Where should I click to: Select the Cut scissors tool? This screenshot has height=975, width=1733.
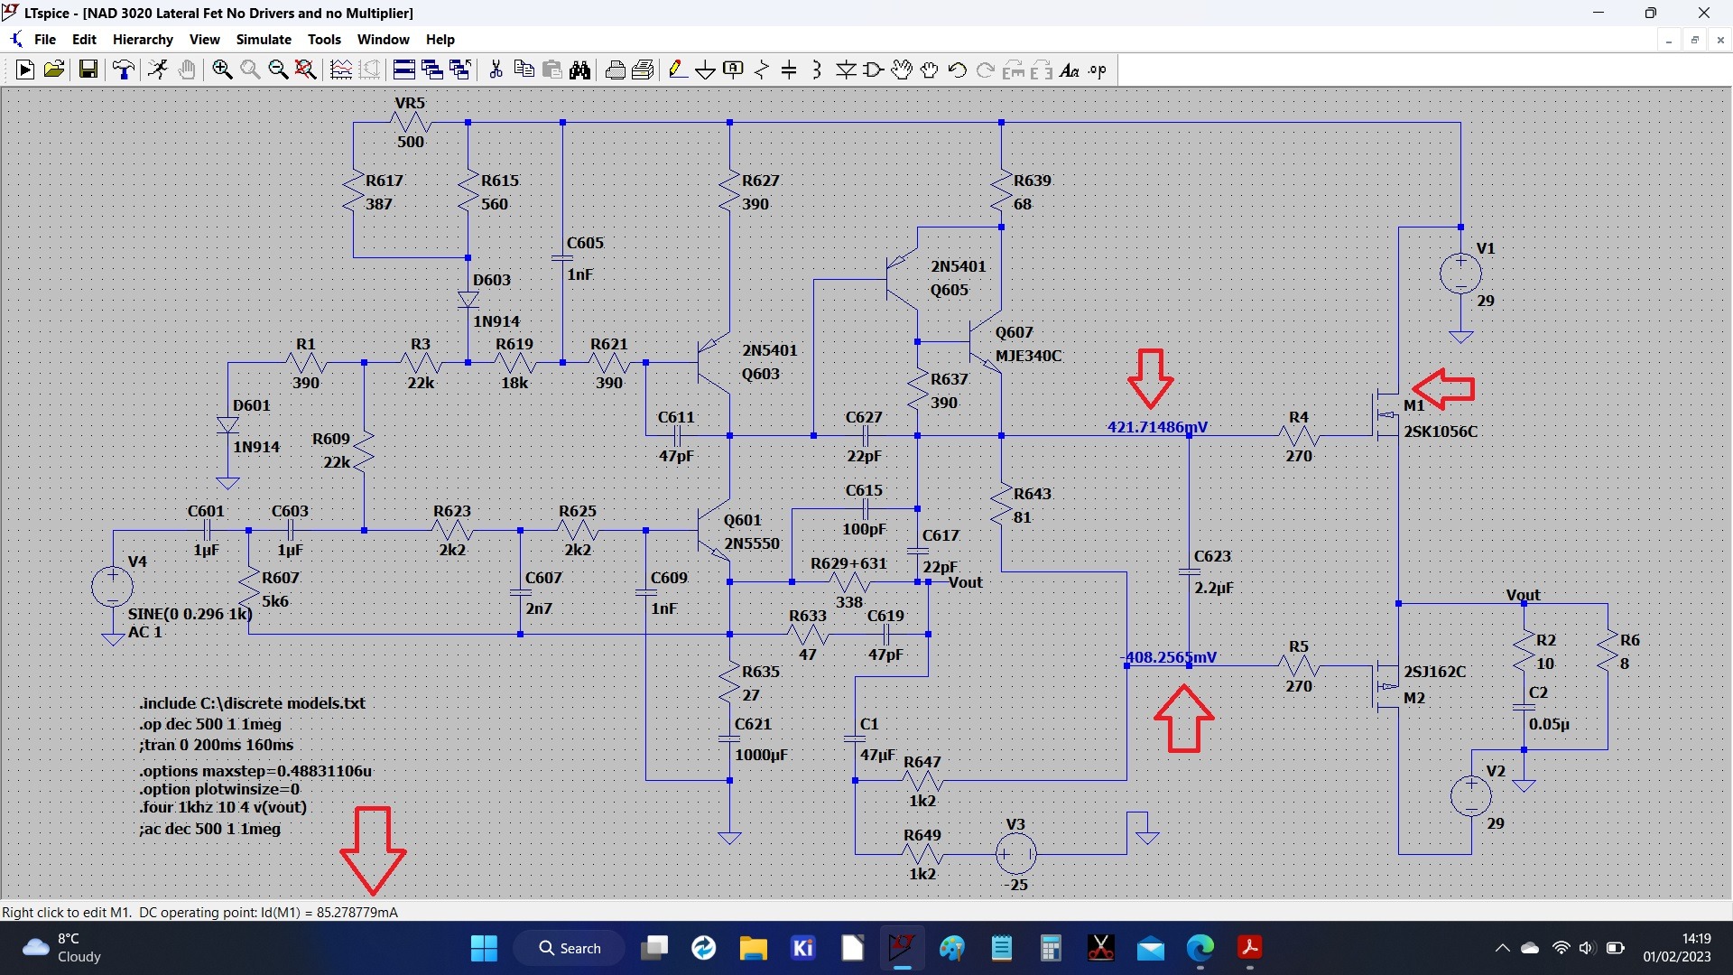[x=496, y=70]
